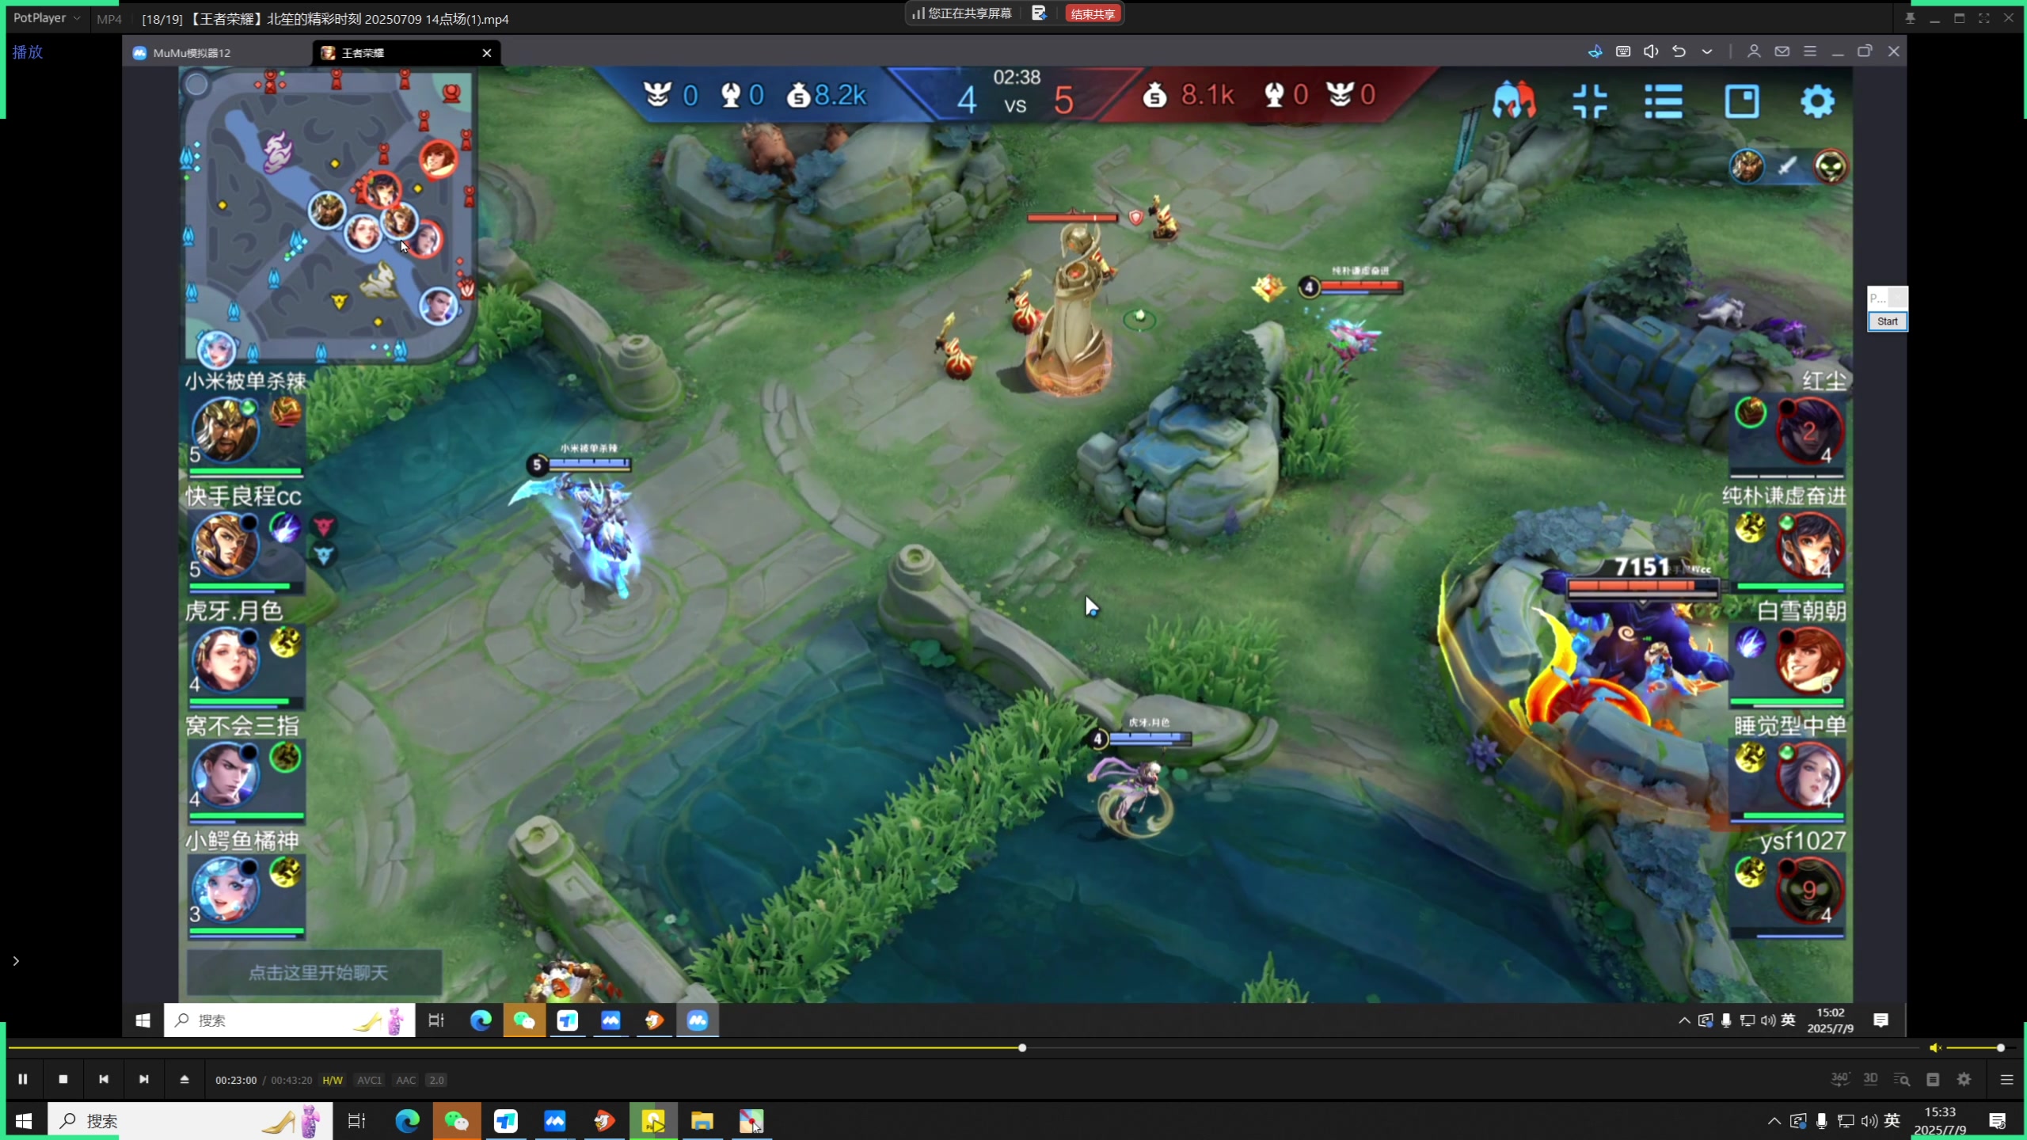
Task: Expand the MuMu toolbar chevron dropdown
Action: click(x=1707, y=51)
